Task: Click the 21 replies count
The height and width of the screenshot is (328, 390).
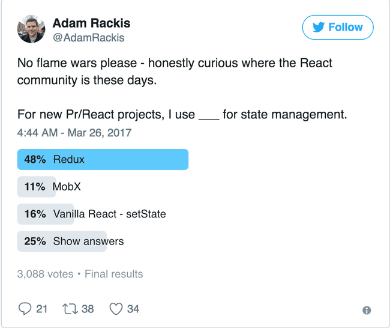Action: click(41, 309)
